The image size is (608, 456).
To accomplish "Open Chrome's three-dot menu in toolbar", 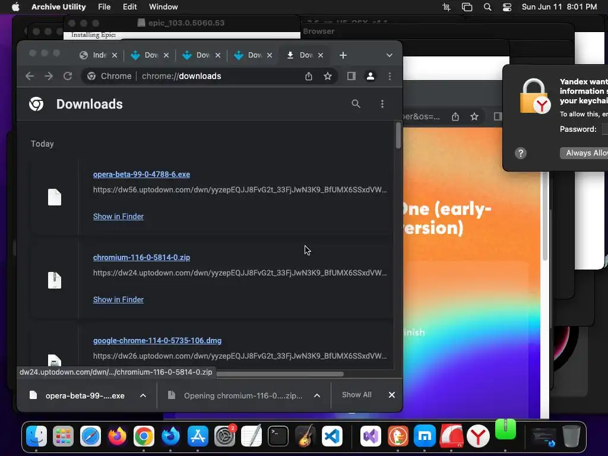I will 389,76.
